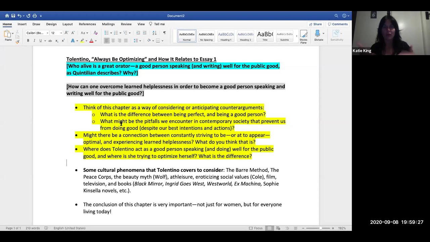Switch to Outline view in status bar
The width and height of the screenshot is (430, 242).
[287, 228]
